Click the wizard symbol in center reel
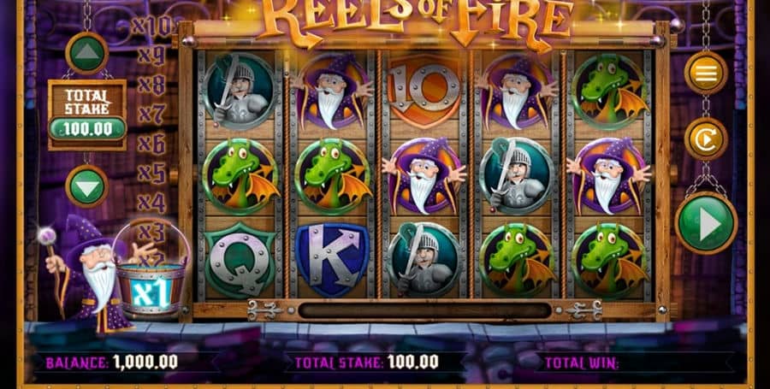Viewport: 770px width, 389px height. point(424,175)
